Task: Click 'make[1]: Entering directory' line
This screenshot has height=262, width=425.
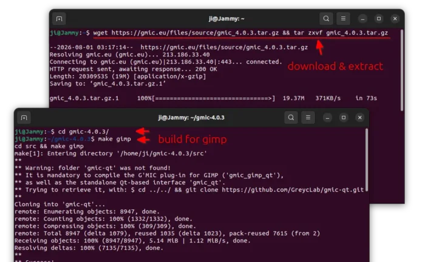Action: 110,153
